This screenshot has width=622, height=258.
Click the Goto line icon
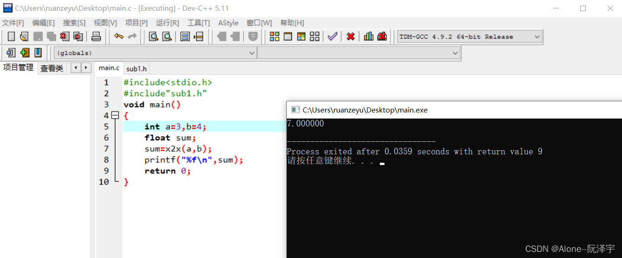(x=199, y=36)
